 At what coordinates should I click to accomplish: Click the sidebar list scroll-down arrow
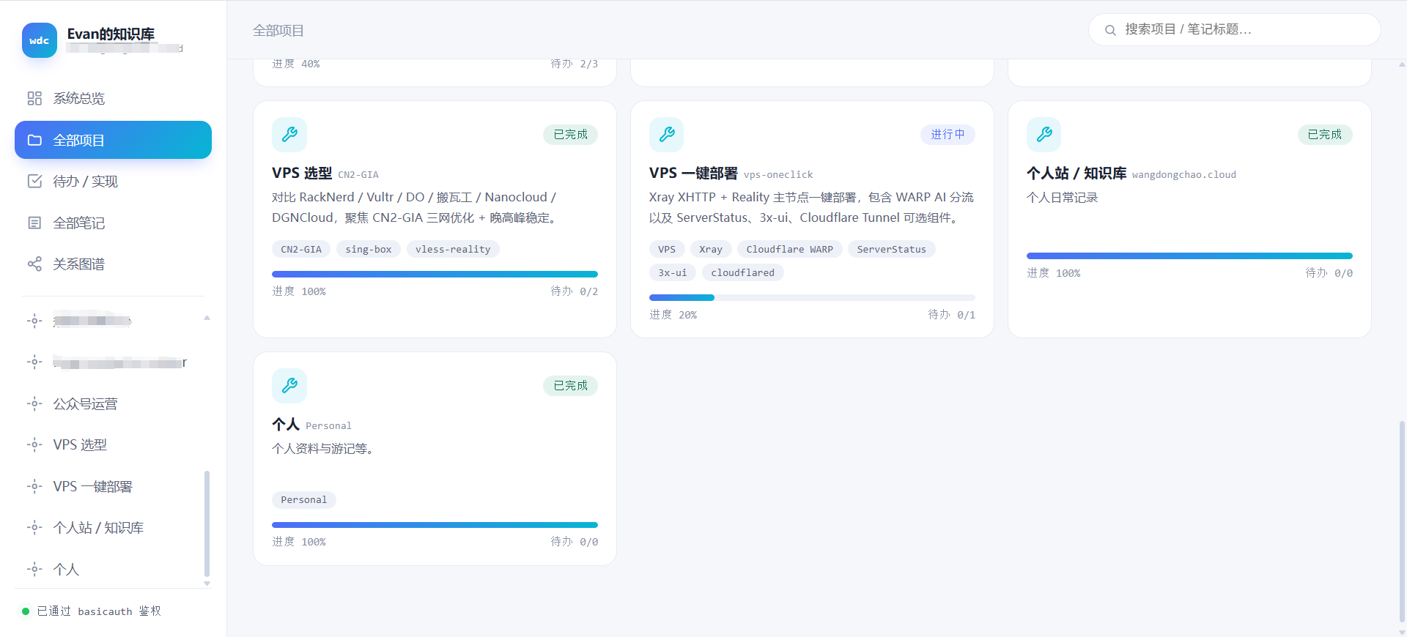coord(207,584)
